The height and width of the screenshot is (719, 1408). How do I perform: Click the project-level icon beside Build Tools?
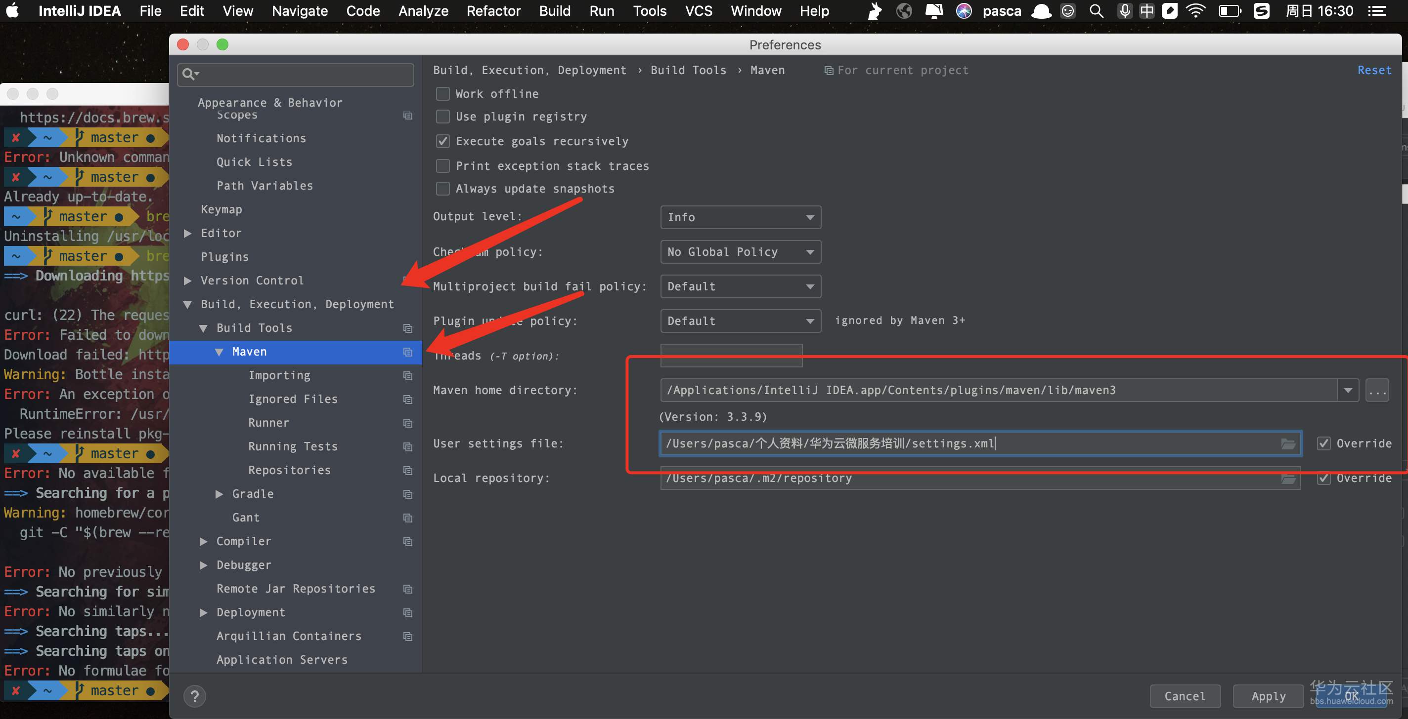pos(408,328)
